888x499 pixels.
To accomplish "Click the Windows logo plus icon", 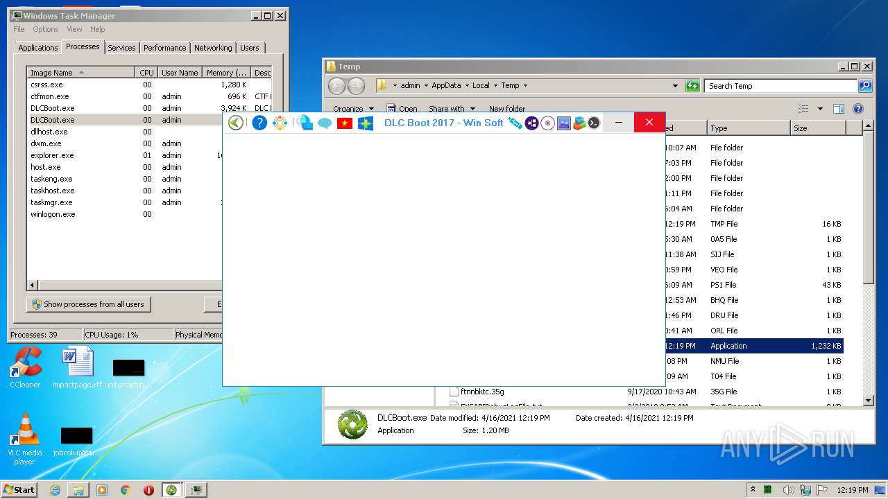I will pyautogui.click(x=366, y=123).
